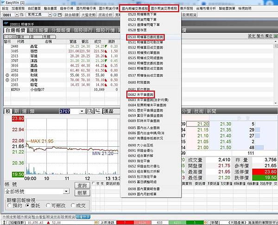
Task: Choose 0699 國內月對帳單 menu entry
Action: (x=142, y=194)
